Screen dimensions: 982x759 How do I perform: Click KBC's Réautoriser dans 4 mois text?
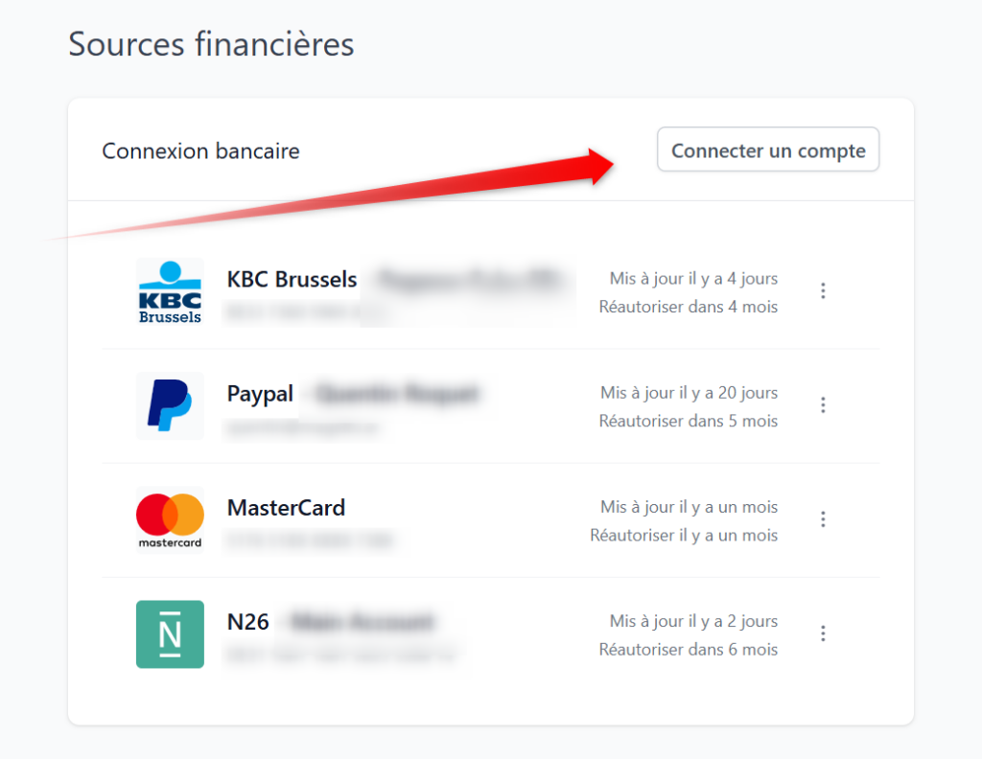pos(688,307)
